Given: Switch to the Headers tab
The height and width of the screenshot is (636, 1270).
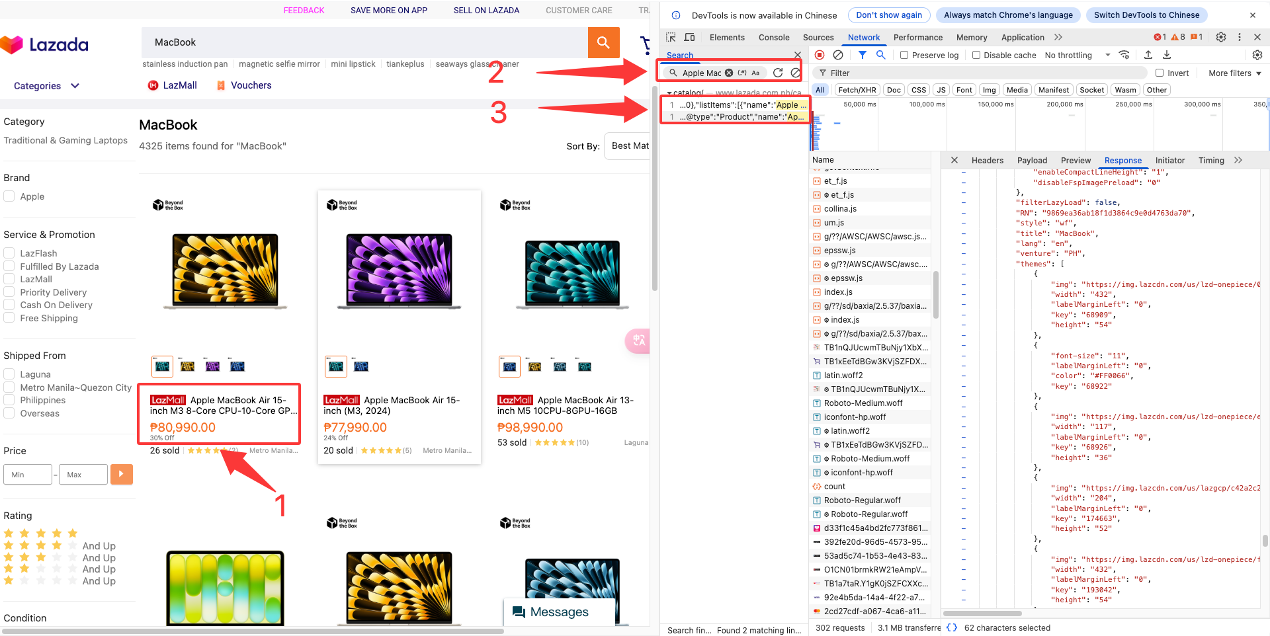Looking at the screenshot, I should [x=988, y=160].
